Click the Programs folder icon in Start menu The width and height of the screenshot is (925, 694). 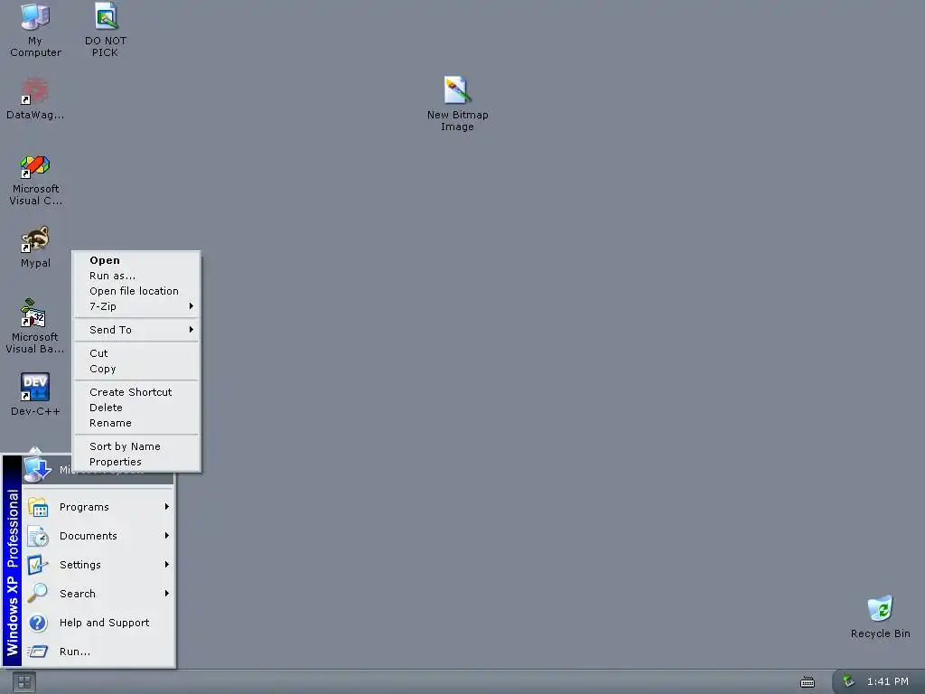pyautogui.click(x=38, y=507)
